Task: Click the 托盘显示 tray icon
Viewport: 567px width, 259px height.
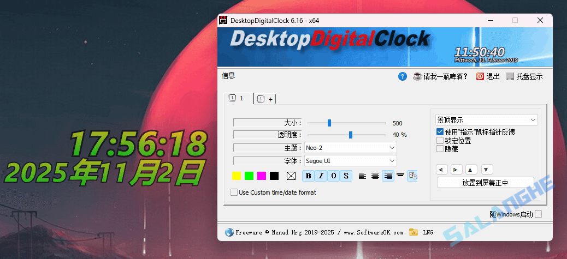Action: pyautogui.click(x=510, y=76)
